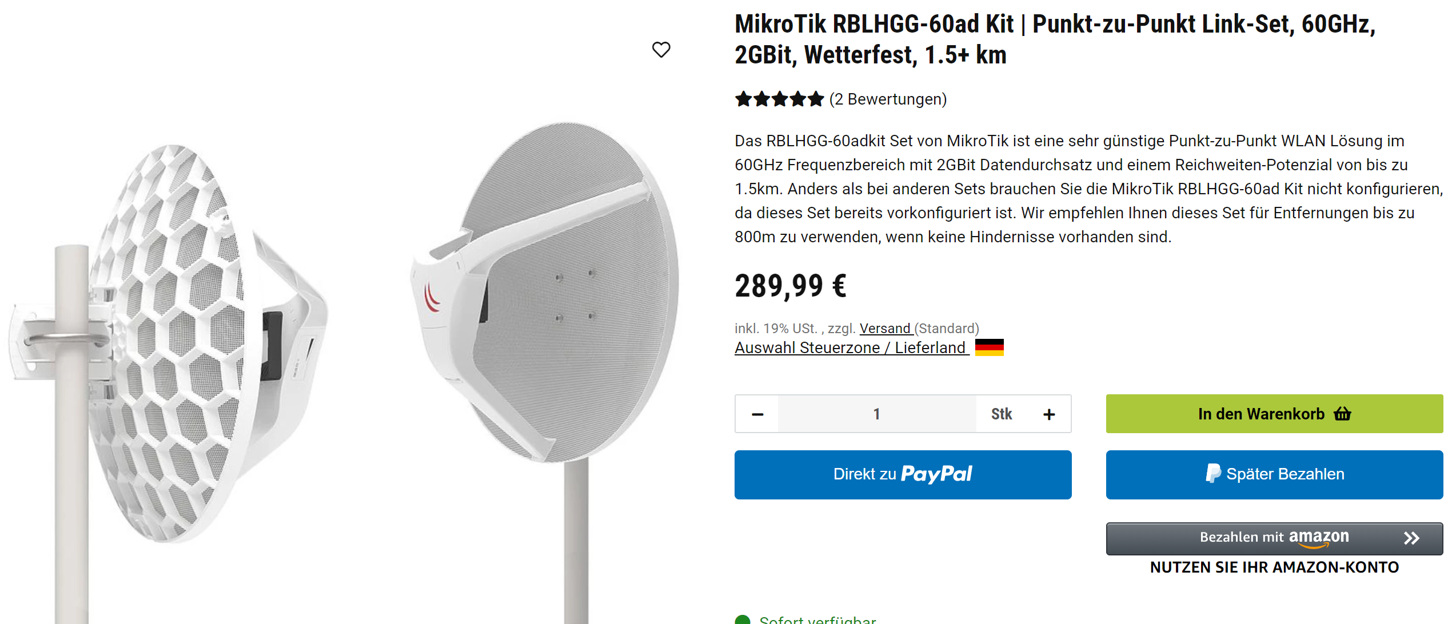Increase quantity with the plus button
Screen dimensions: 1452x624
tap(1049, 414)
